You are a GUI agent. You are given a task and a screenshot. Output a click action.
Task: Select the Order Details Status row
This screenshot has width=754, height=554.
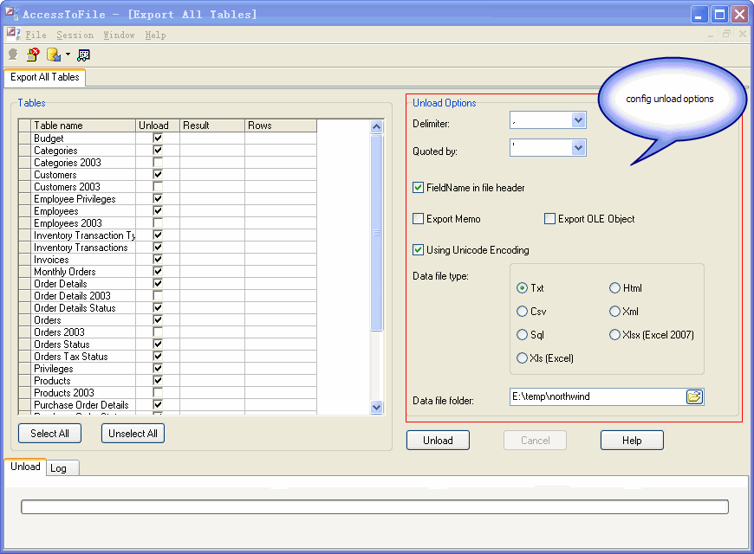coord(167,308)
